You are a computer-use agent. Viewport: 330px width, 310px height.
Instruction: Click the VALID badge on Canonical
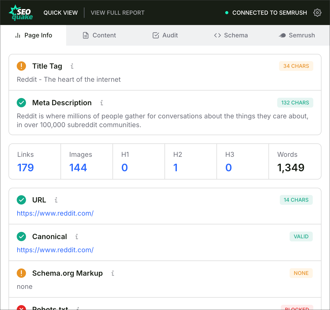pyautogui.click(x=301, y=236)
